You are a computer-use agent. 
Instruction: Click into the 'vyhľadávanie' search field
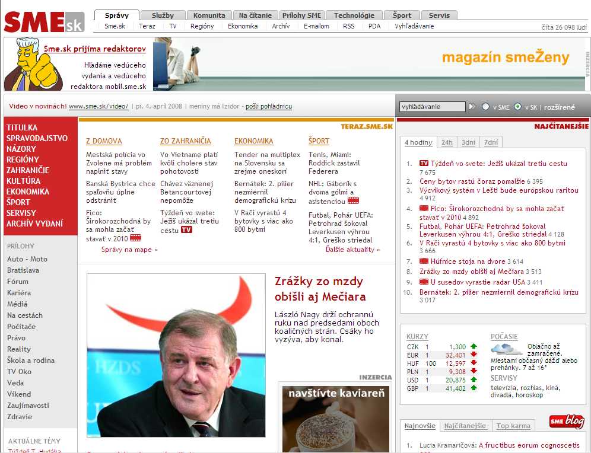coord(432,107)
